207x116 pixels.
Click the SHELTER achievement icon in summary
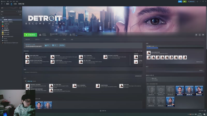53,57
